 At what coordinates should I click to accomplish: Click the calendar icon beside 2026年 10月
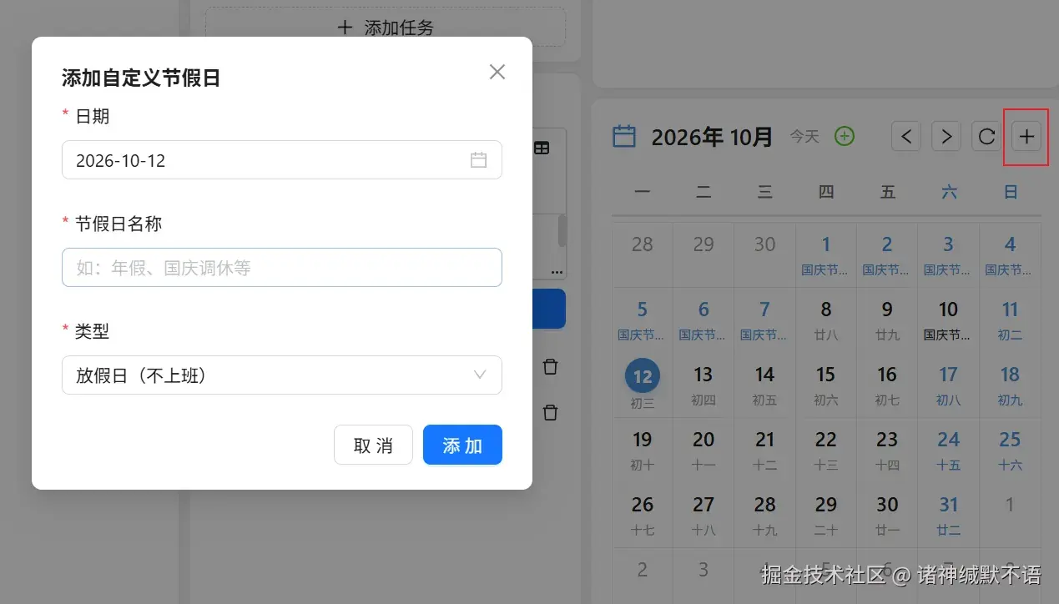624,136
